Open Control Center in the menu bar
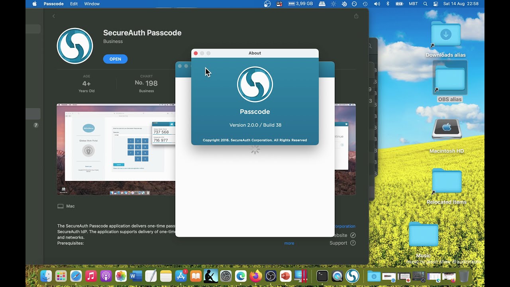The width and height of the screenshot is (510, 287). 435,4
